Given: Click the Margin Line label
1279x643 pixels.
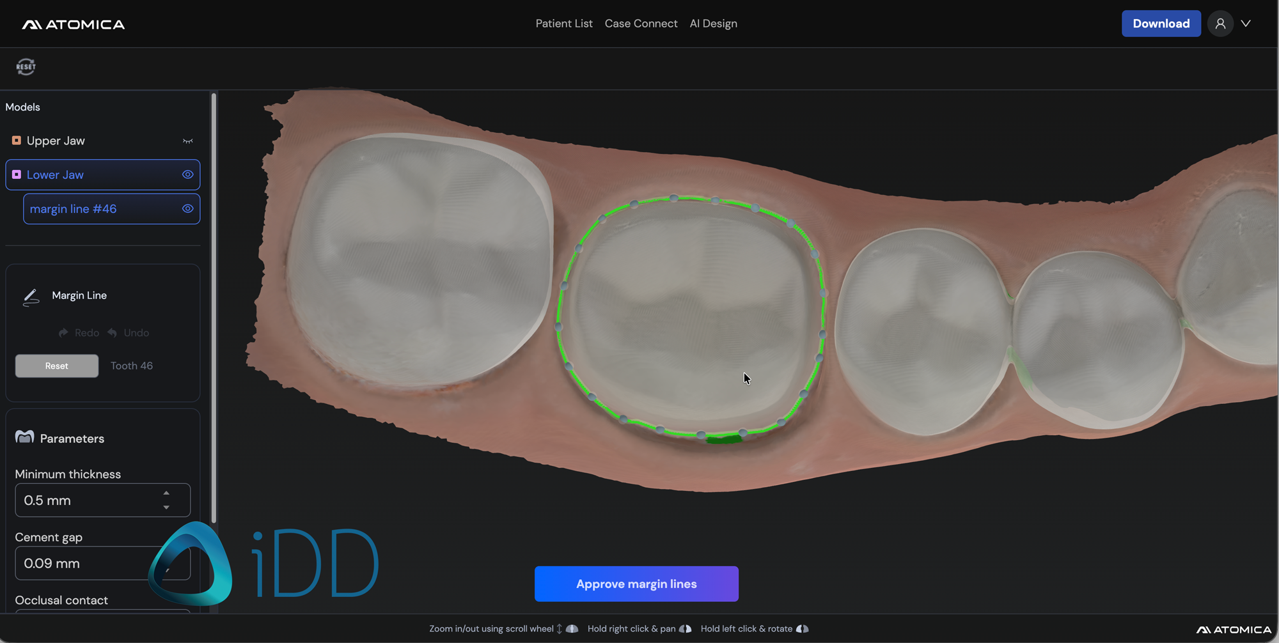Looking at the screenshot, I should [x=79, y=295].
